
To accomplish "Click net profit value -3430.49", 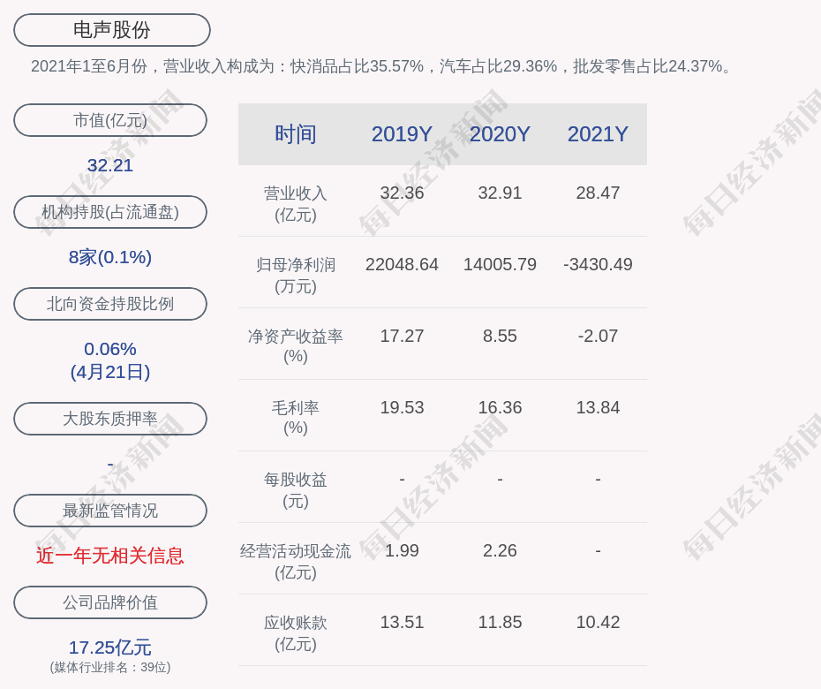I will [598, 265].
